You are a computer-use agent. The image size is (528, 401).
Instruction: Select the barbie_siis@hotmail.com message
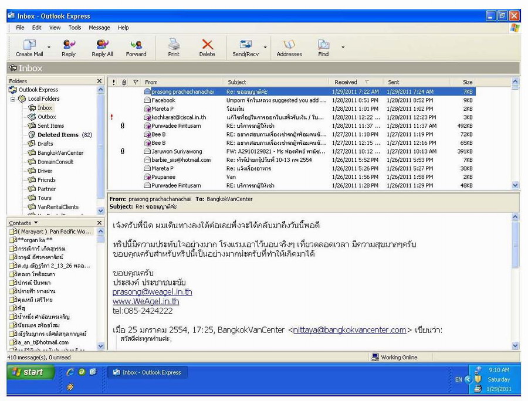click(x=292, y=160)
